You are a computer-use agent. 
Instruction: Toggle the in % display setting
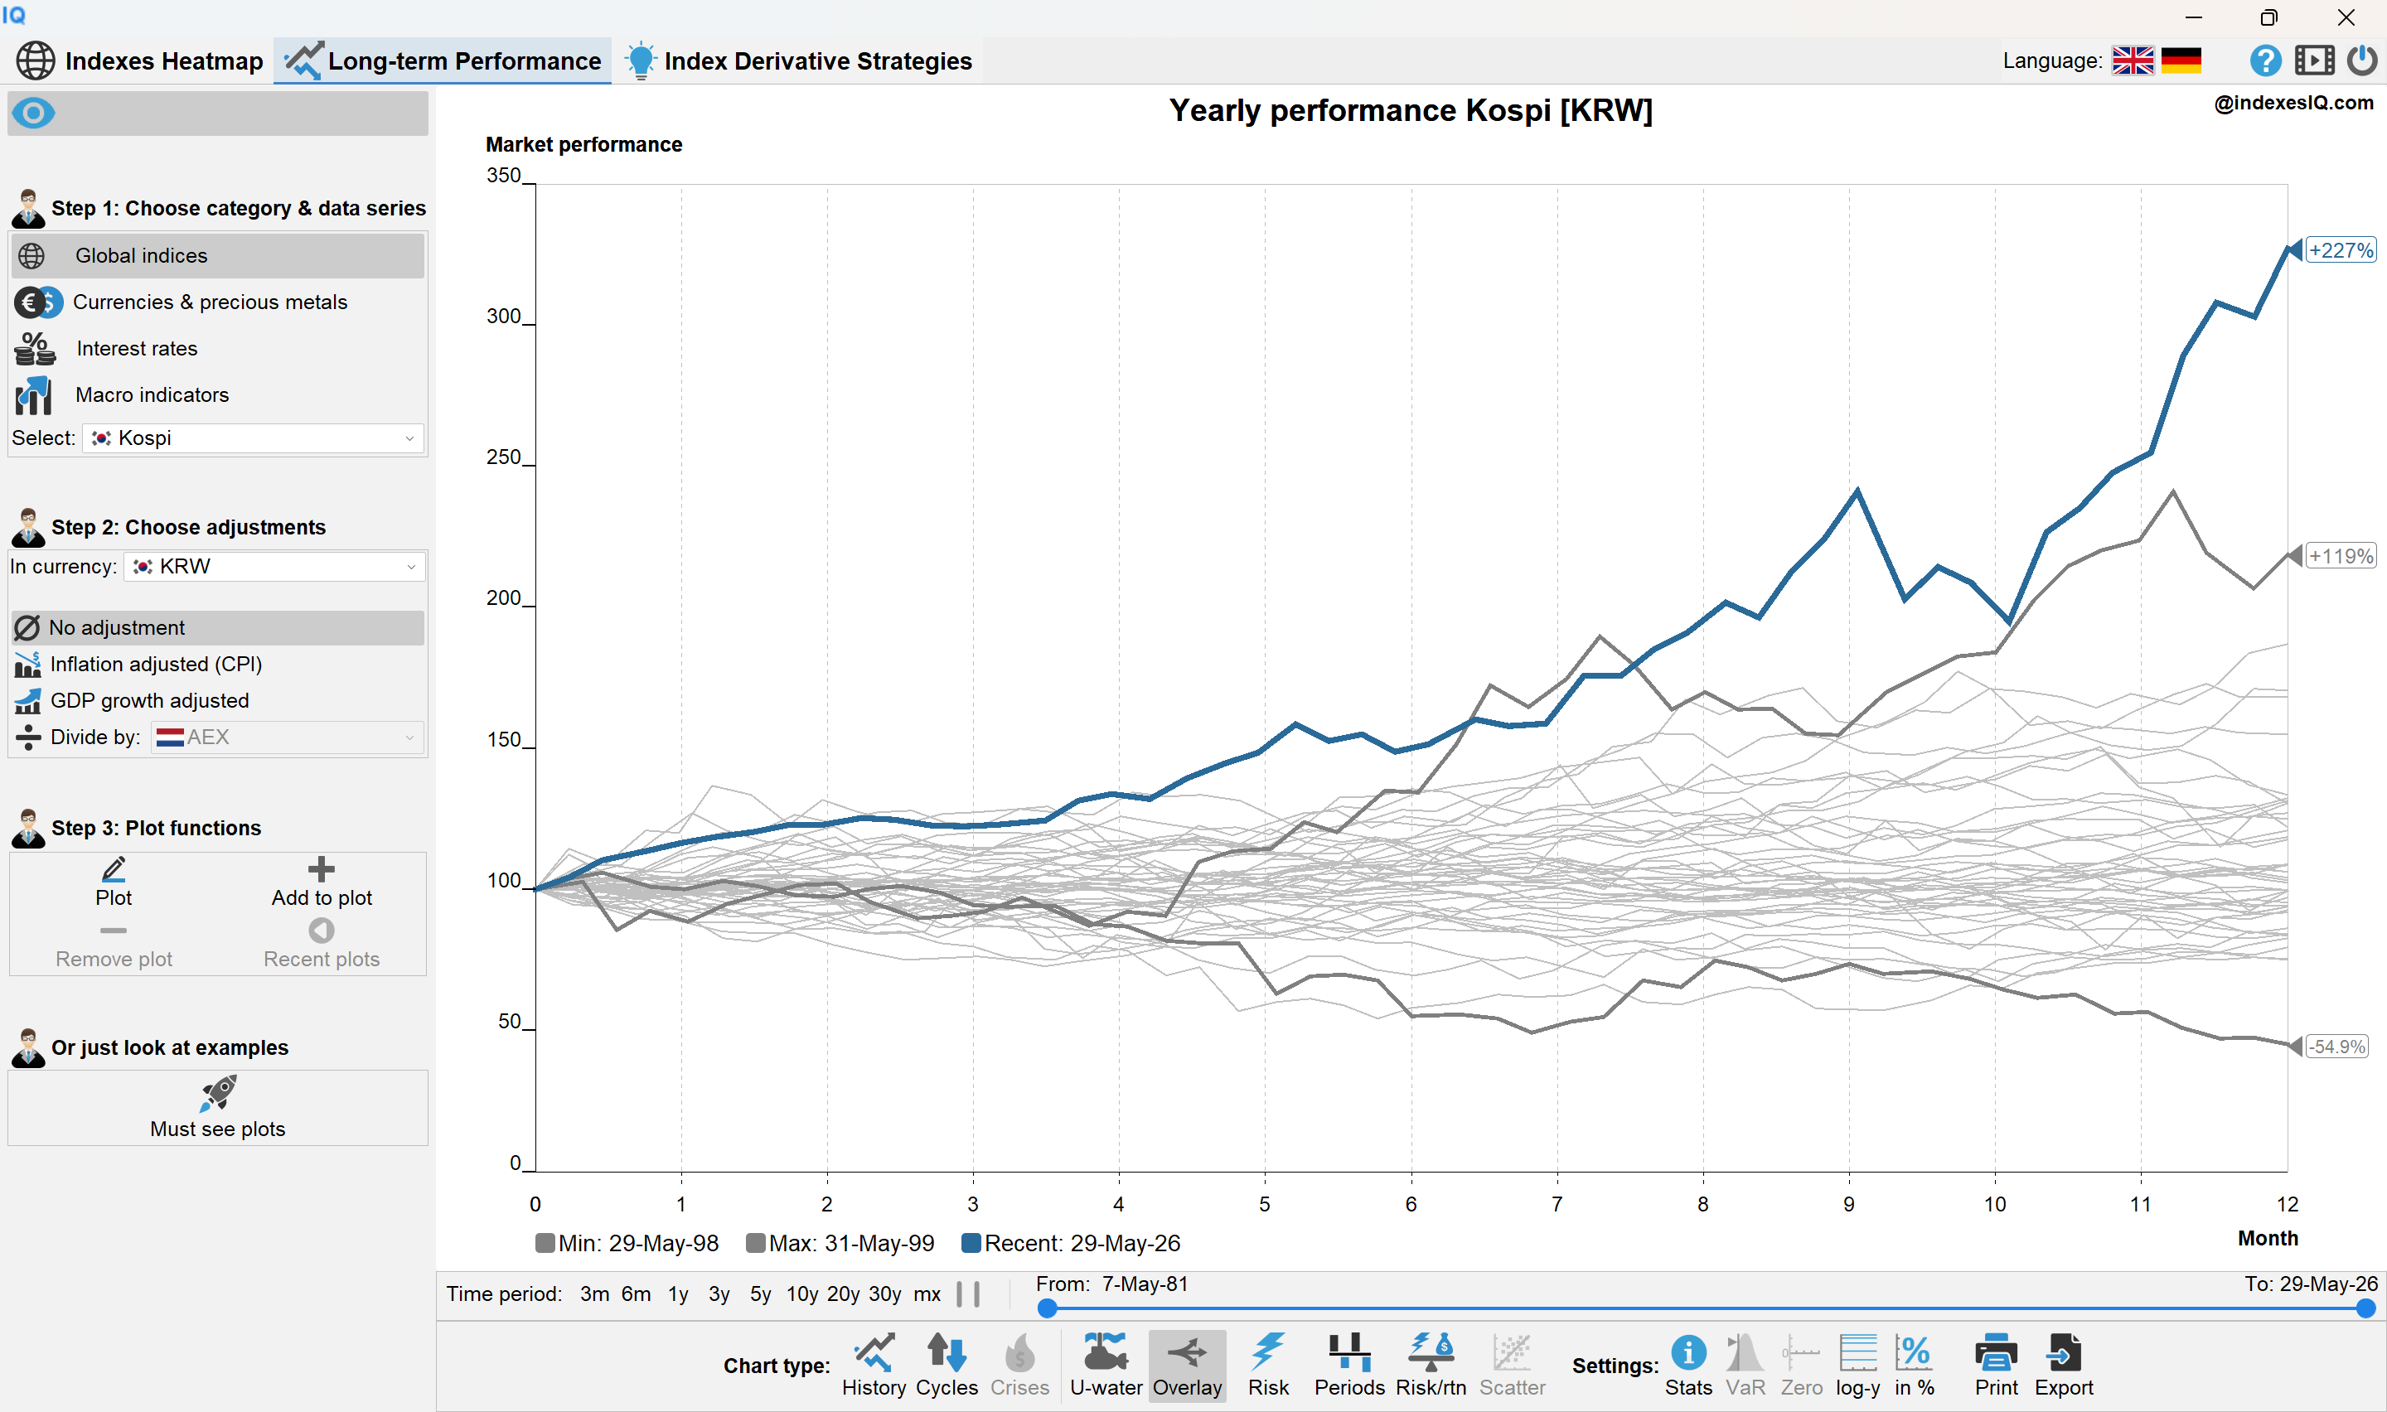[1915, 1365]
